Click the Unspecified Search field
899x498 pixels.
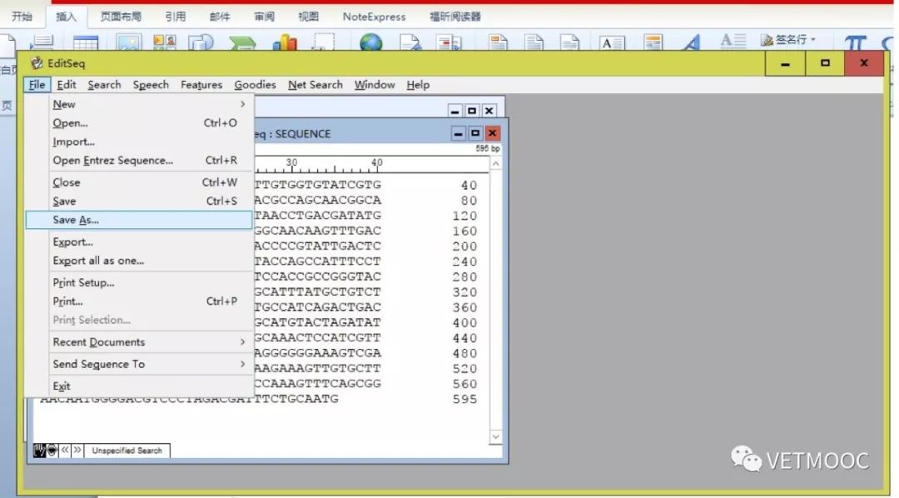point(127,451)
